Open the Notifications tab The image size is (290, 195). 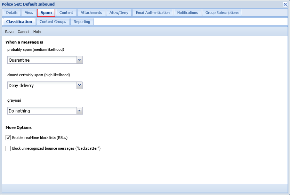point(187,13)
